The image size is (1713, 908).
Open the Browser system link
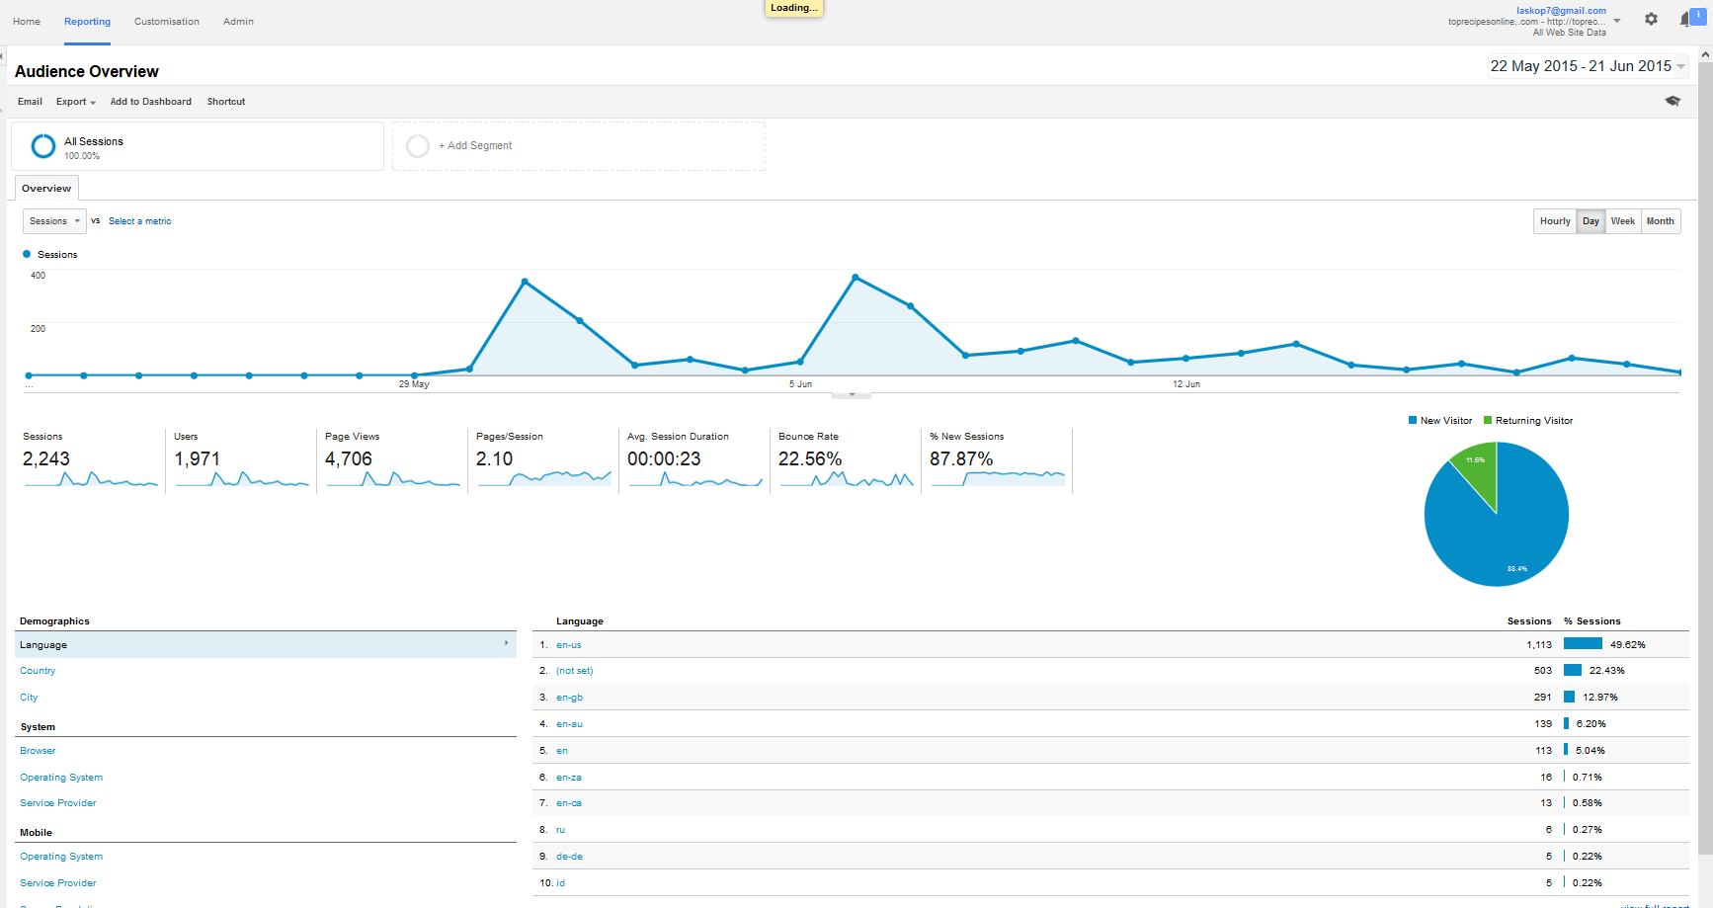tap(38, 751)
